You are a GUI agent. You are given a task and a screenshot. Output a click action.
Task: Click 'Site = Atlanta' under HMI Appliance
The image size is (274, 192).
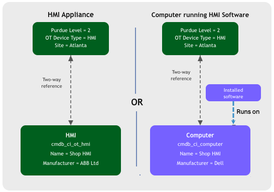tap(71, 46)
